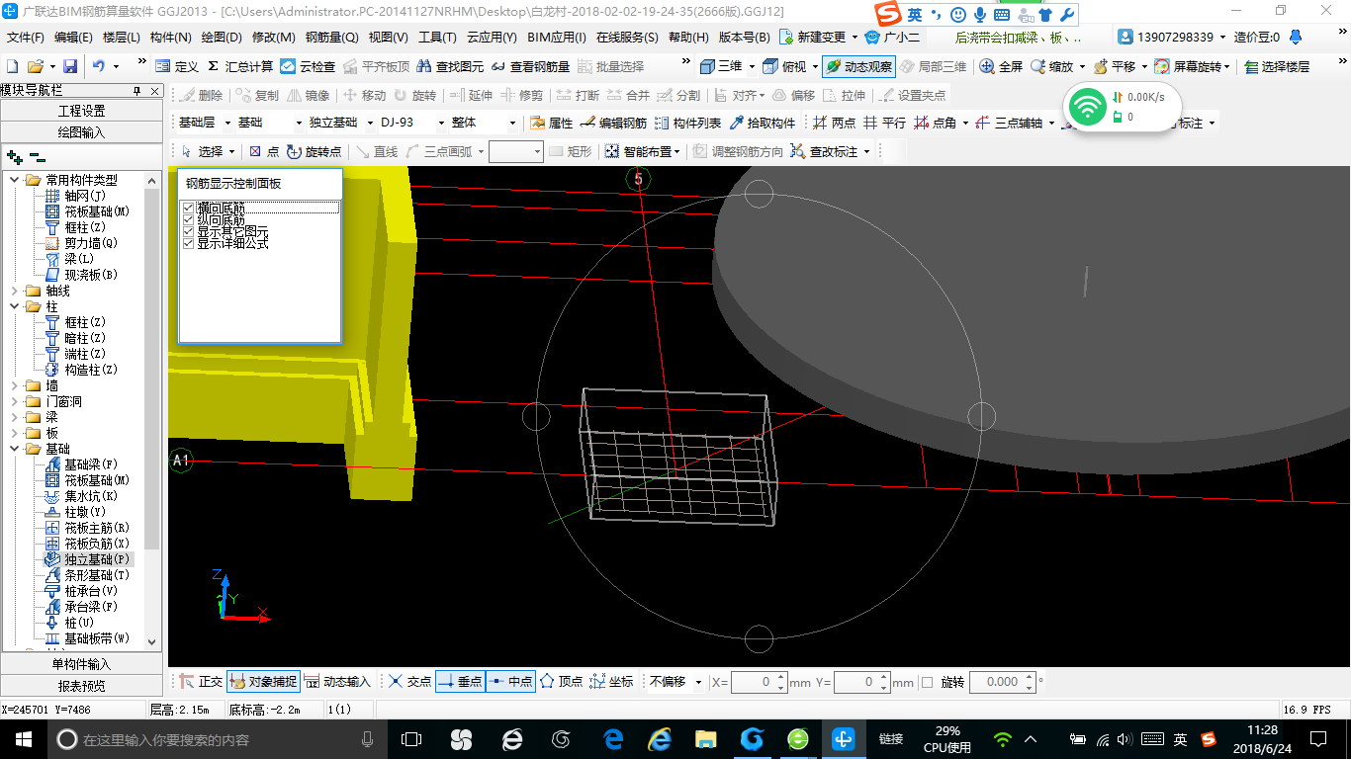
Task: Select 拾取构件 eyedropper tool
Action: tap(737, 124)
